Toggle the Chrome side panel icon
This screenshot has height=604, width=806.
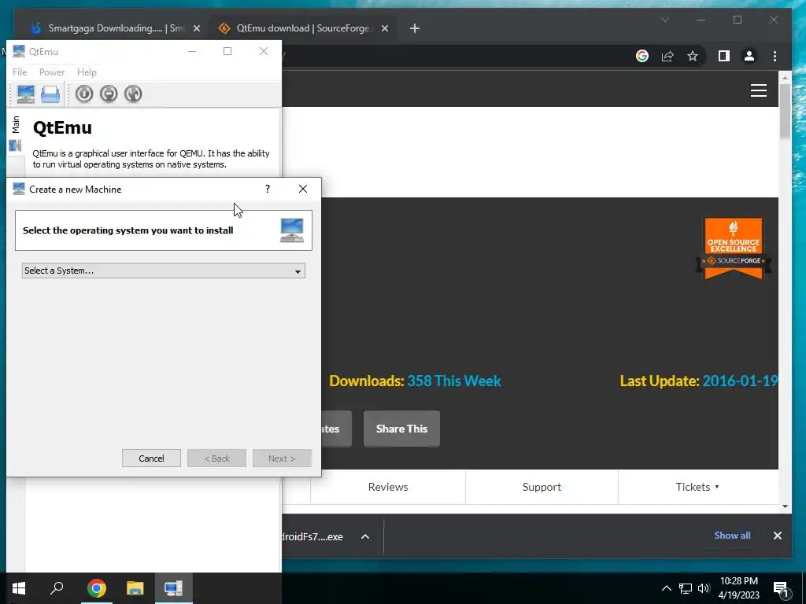pos(724,56)
